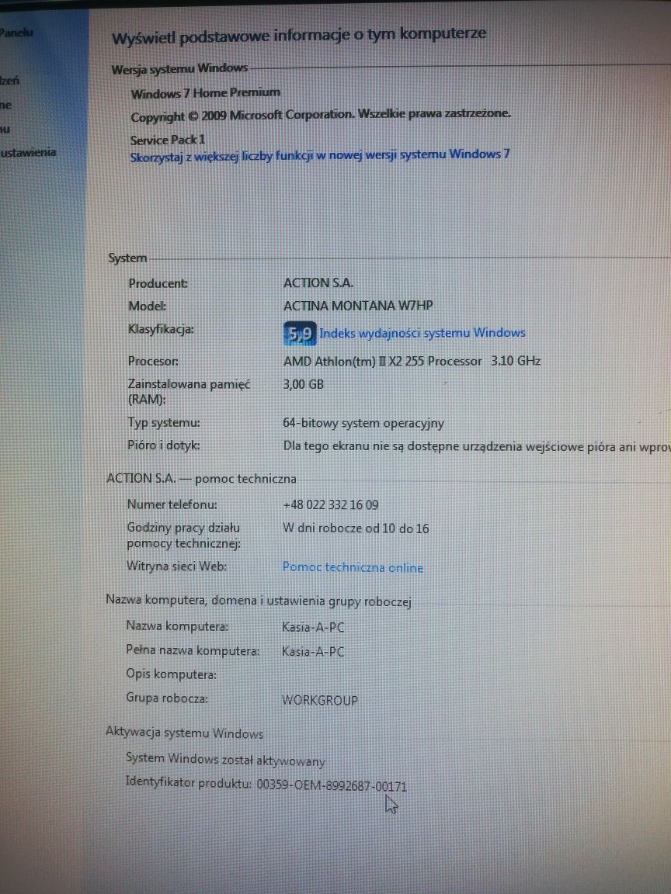Select 'Kasia-A-PC' in the 'Pełna nazwa komputera:' row
The image size is (671, 894).
313,652
